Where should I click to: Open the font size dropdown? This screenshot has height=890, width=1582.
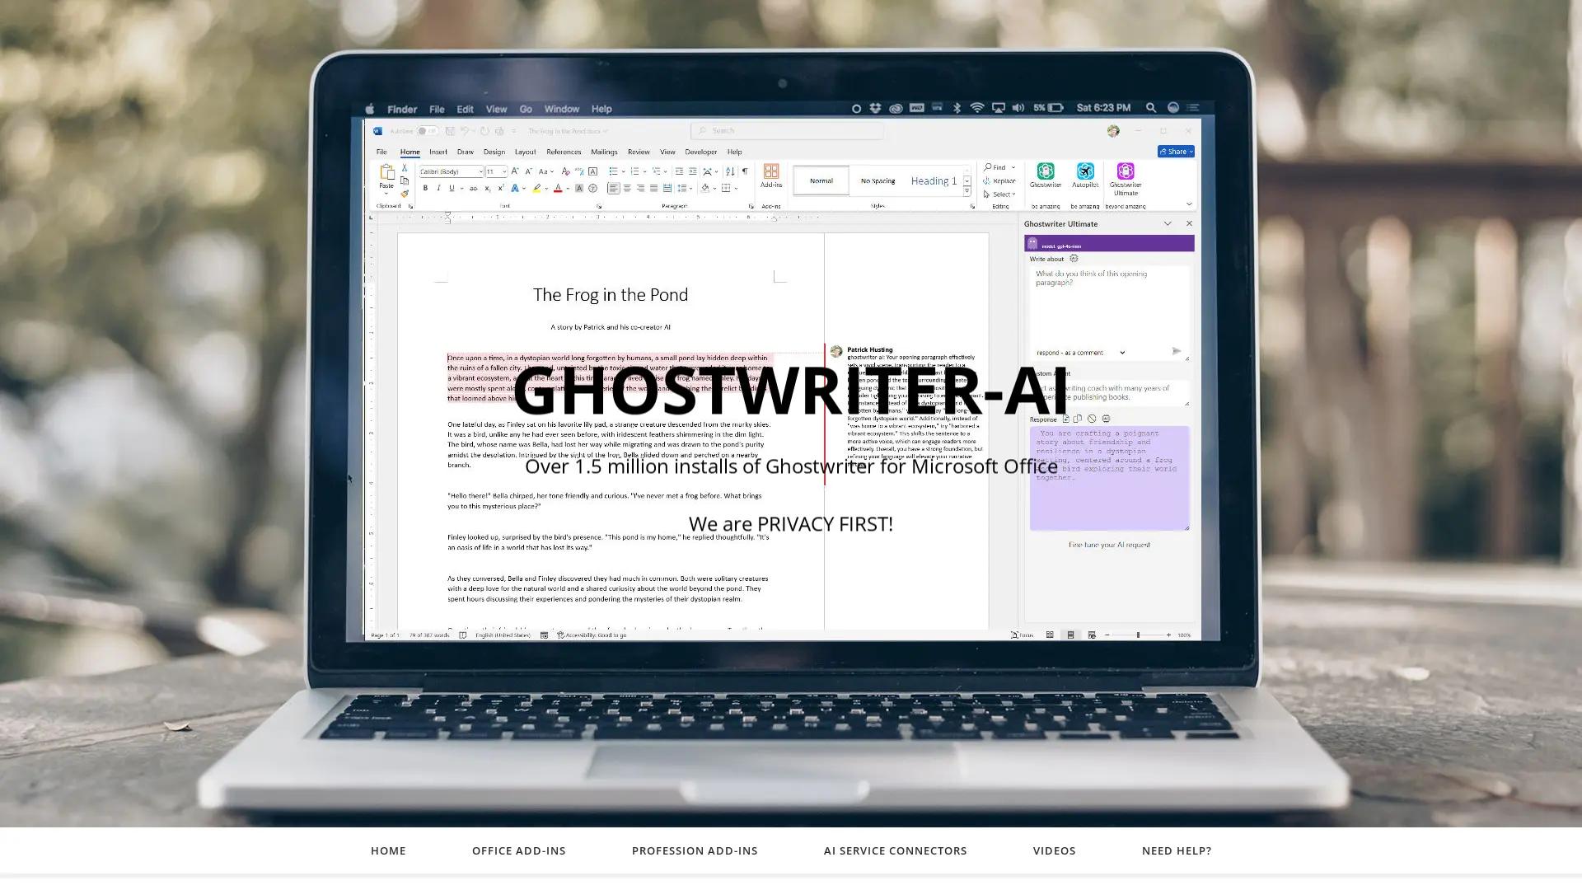click(505, 171)
